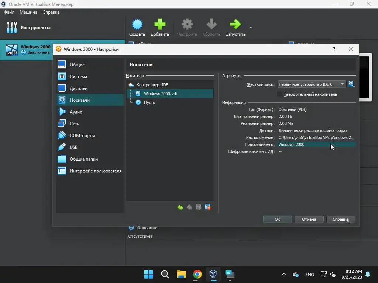Open the COM-порты settings section
Screen dimensions: 378x283
pos(90,135)
